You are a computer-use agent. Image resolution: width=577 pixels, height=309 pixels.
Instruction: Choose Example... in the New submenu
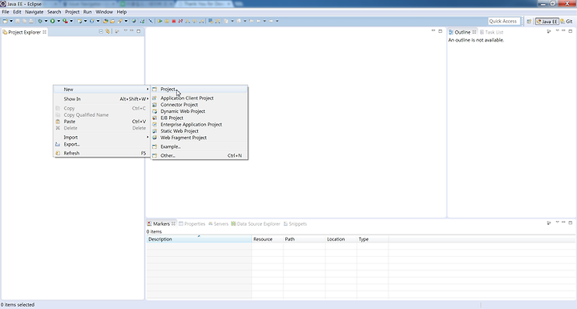[x=199, y=146]
